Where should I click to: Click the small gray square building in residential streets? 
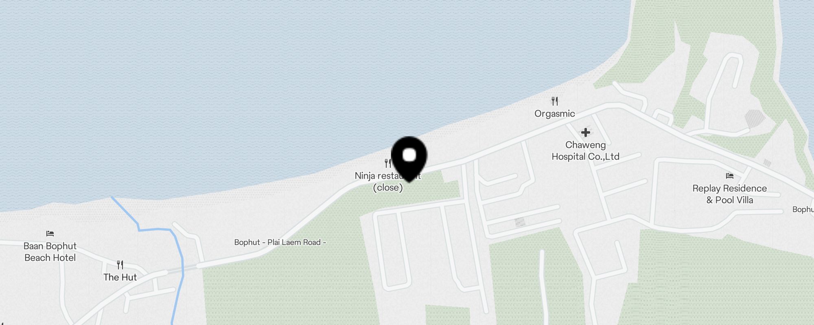520,222
